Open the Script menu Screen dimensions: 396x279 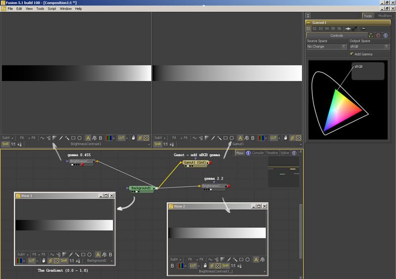coord(52,8)
